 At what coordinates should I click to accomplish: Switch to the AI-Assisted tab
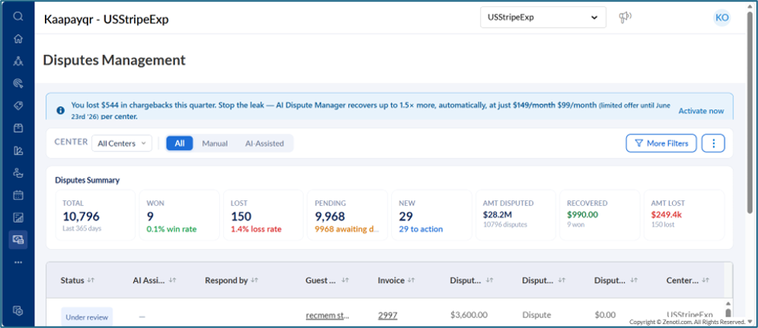(265, 143)
